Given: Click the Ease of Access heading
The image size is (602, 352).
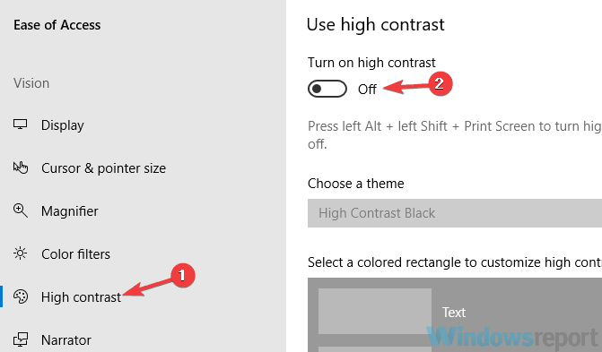Looking at the screenshot, I should click(x=57, y=25).
